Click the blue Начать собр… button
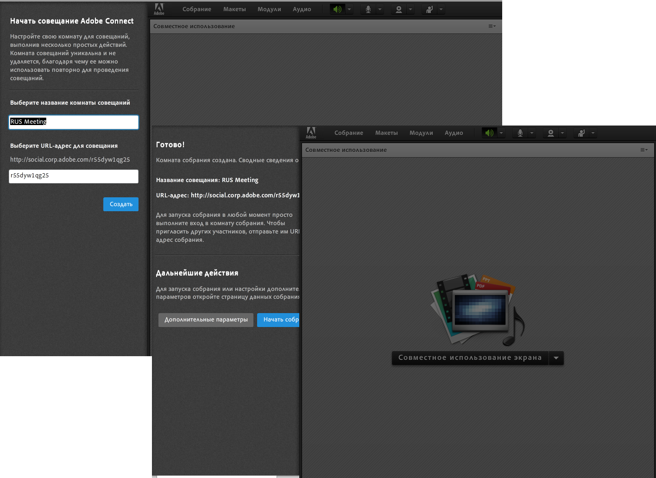The image size is (656, 478). [x=278, y=320]
